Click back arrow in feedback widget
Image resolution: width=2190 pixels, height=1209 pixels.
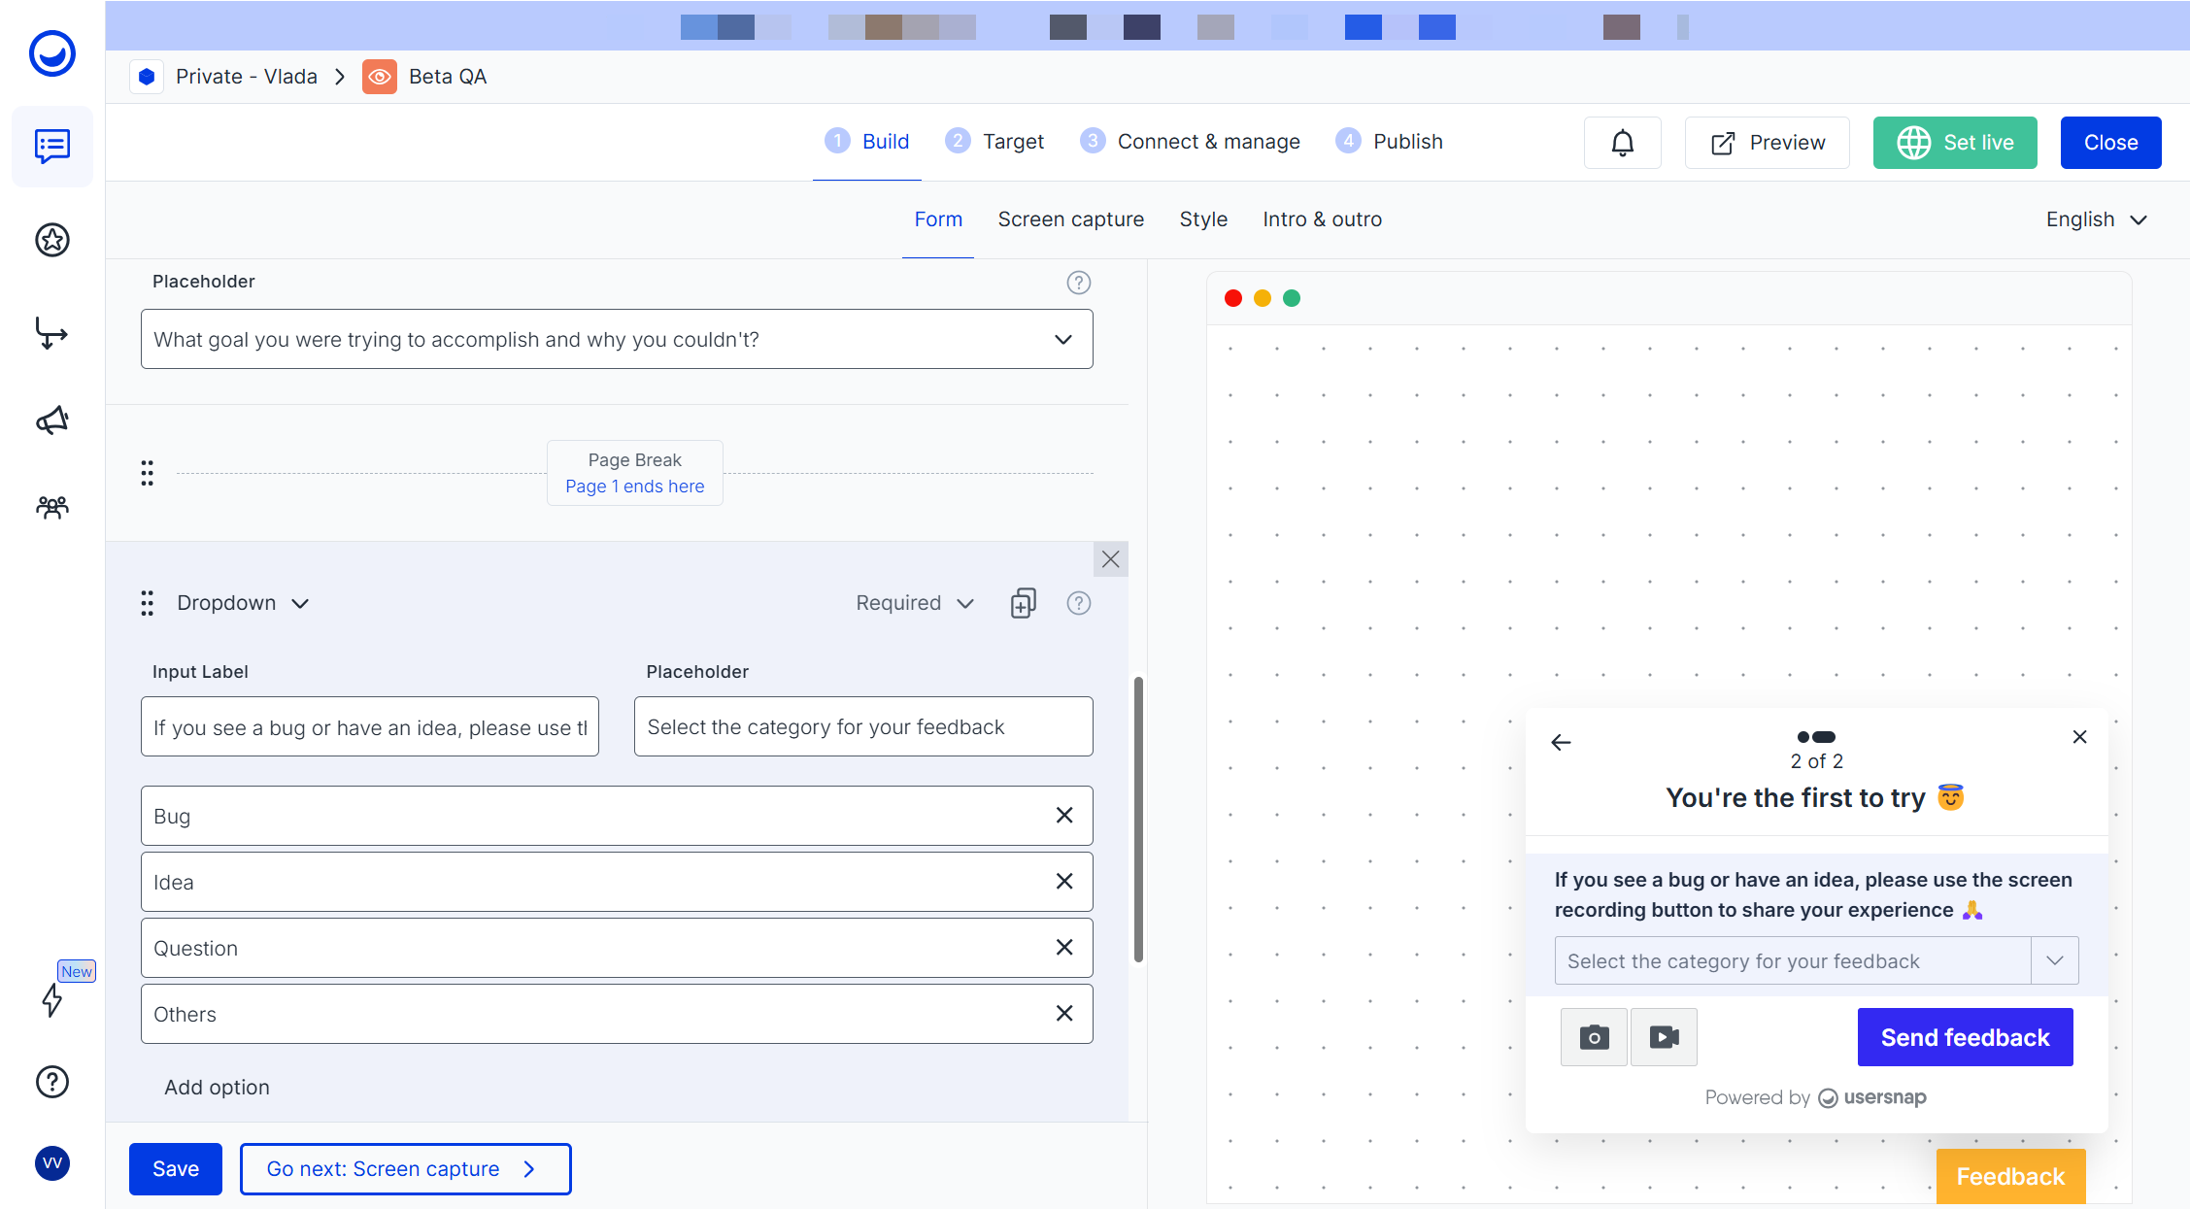1561,743
